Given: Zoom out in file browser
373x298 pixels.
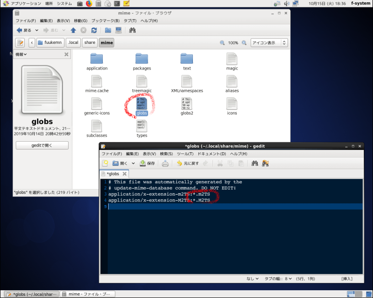Looking at the screenshot, I should pyautogui.click(x=222, y=43).
